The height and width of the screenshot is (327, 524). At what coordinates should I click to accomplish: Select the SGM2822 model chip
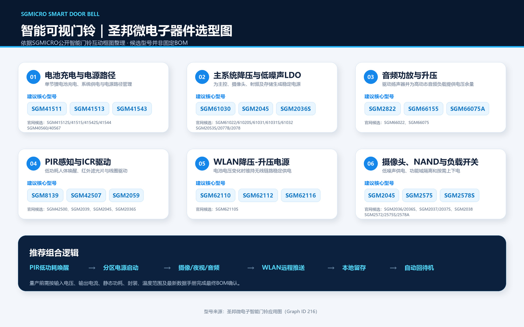tap(383, 109)
